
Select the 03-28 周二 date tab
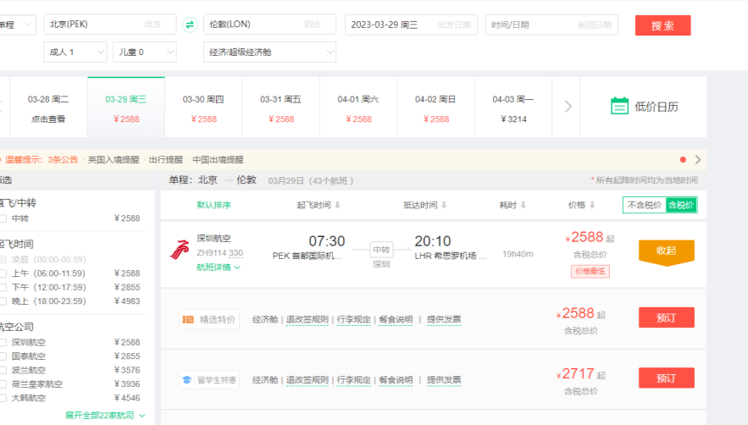(48, 108)
